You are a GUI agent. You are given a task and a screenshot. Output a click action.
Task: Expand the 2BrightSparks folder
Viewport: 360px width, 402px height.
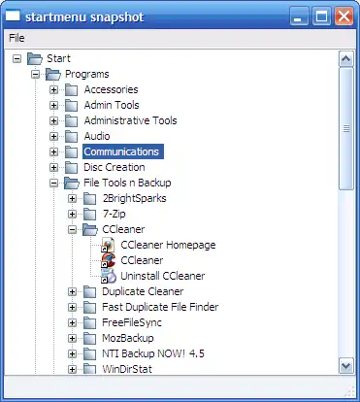pyautogui.click(x=72, y=198)
